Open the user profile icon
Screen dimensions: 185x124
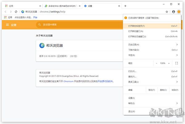click(x=173, y=12)
